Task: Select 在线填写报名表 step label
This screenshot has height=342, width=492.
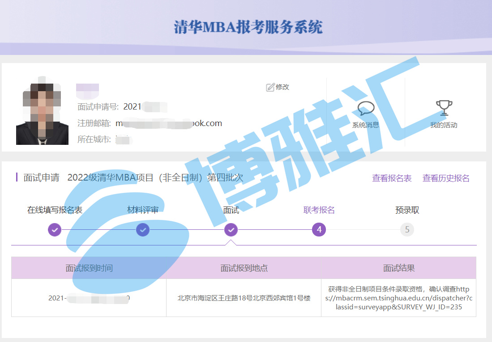Action: tap(55, 210)
